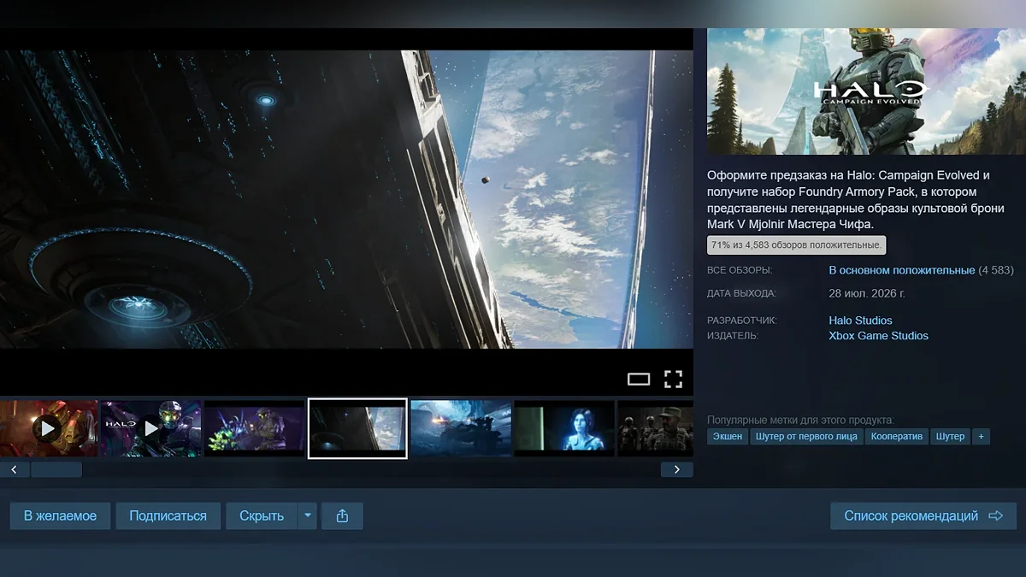The height and width of the screenshot is (577, 1026).
Task: Select the Кооператив tag
Action: coord(897,436)
